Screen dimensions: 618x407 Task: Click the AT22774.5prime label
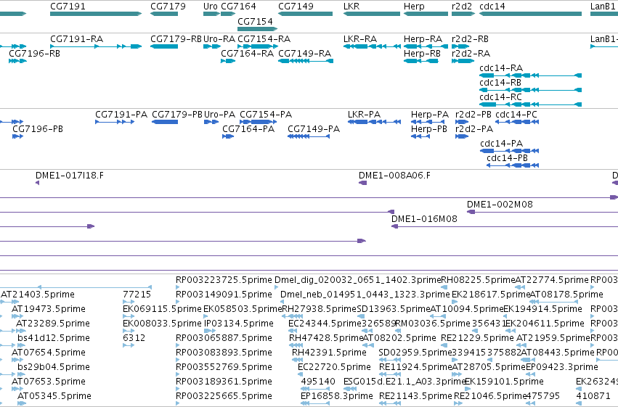click(x=552, y=280)
